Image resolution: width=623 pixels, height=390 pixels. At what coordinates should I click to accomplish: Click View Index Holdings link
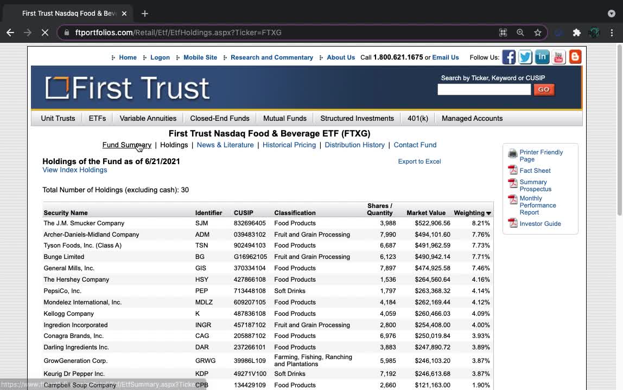pos(75,170)
